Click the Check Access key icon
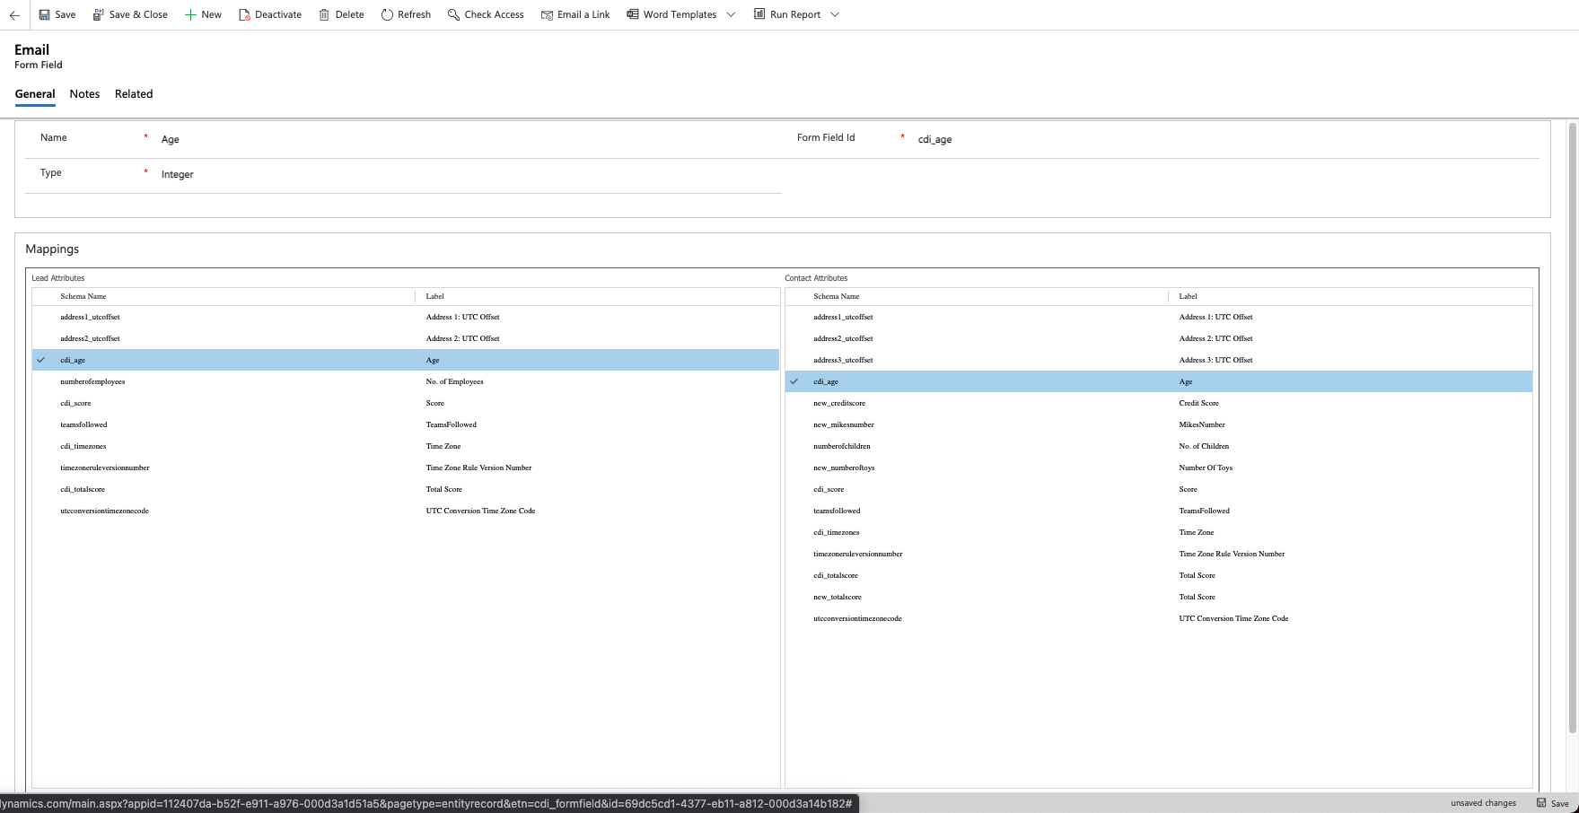The image size is (1579, 813). tap(453, 14)
